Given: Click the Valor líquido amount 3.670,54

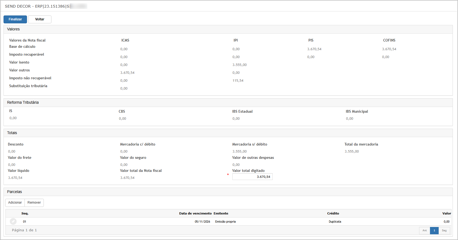Looking at the screenshot, I should click(x=15, y=178).
